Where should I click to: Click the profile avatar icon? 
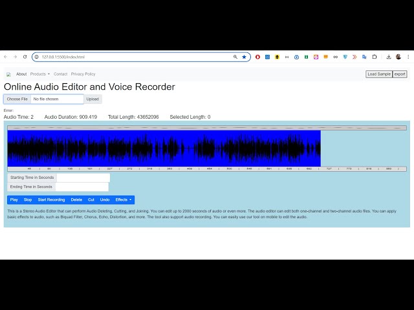pos(398,57)
